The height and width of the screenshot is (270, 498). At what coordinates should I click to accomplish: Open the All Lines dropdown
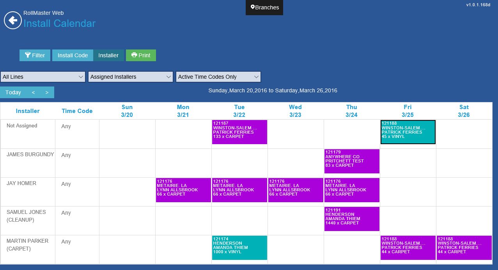(x=43, y=77)
